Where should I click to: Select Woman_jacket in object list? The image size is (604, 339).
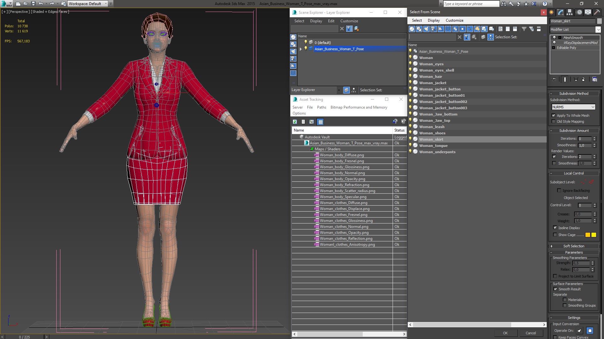tap(433, 83)
